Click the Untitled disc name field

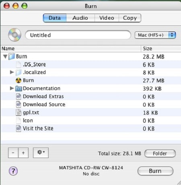[x=78, y=35]
